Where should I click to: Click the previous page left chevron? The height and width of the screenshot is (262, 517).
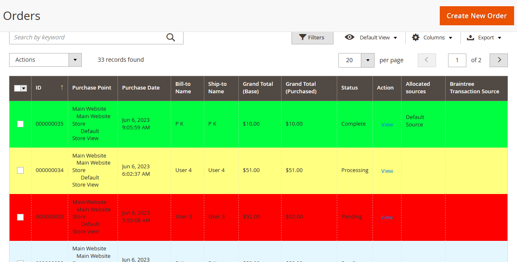(426, 60)
